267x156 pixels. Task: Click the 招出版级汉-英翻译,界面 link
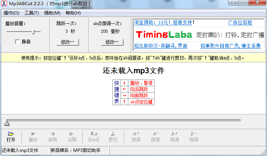point(161,46)
